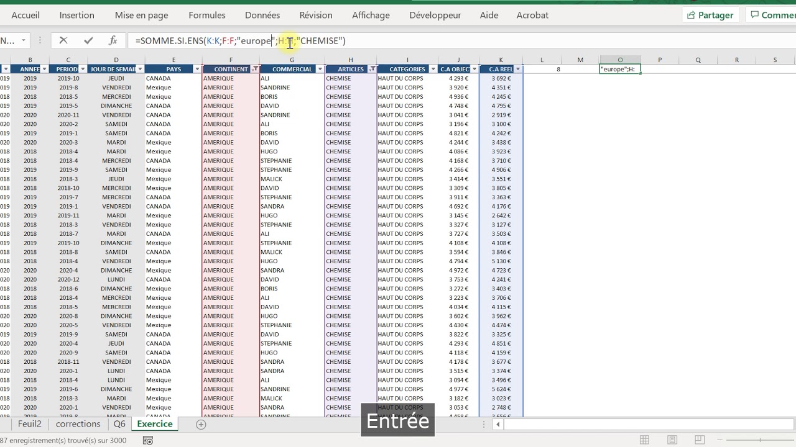Open the Accueil ribbon tab
Viewport: 796px width, 447px height.
(25, 15)
